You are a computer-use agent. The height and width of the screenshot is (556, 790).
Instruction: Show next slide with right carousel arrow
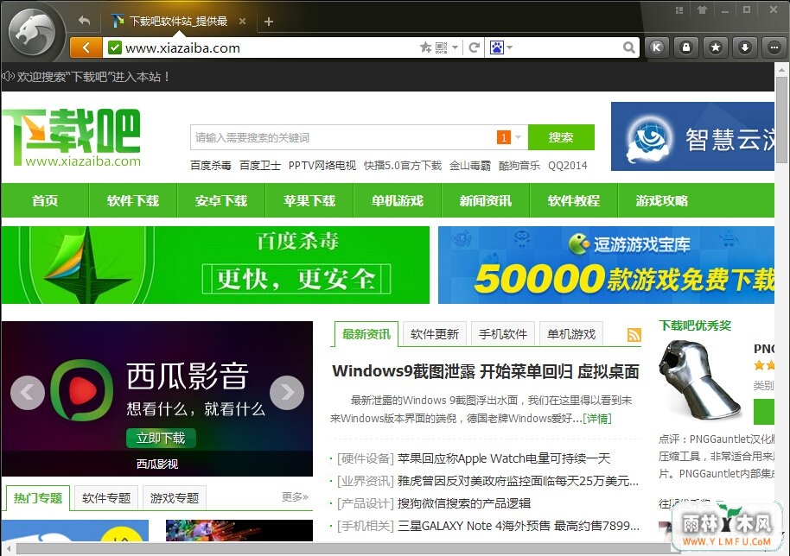[x=287, y=393]
